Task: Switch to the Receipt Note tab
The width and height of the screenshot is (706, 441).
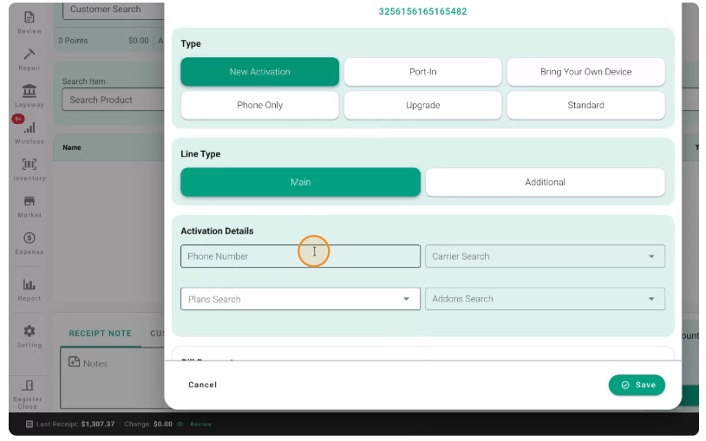Action: coord(101,334)
